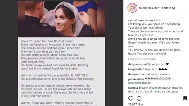Open destynurman commenter profile

137,74
